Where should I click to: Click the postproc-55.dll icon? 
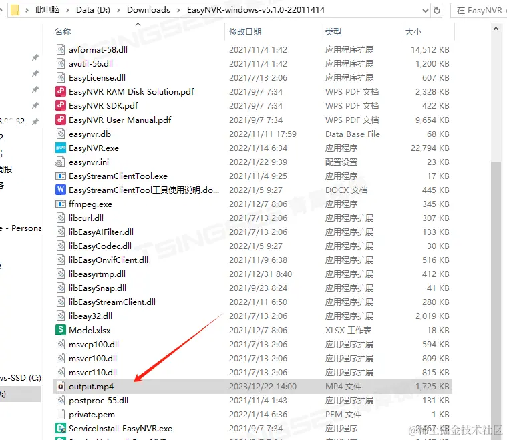click(x=61, y=400)
